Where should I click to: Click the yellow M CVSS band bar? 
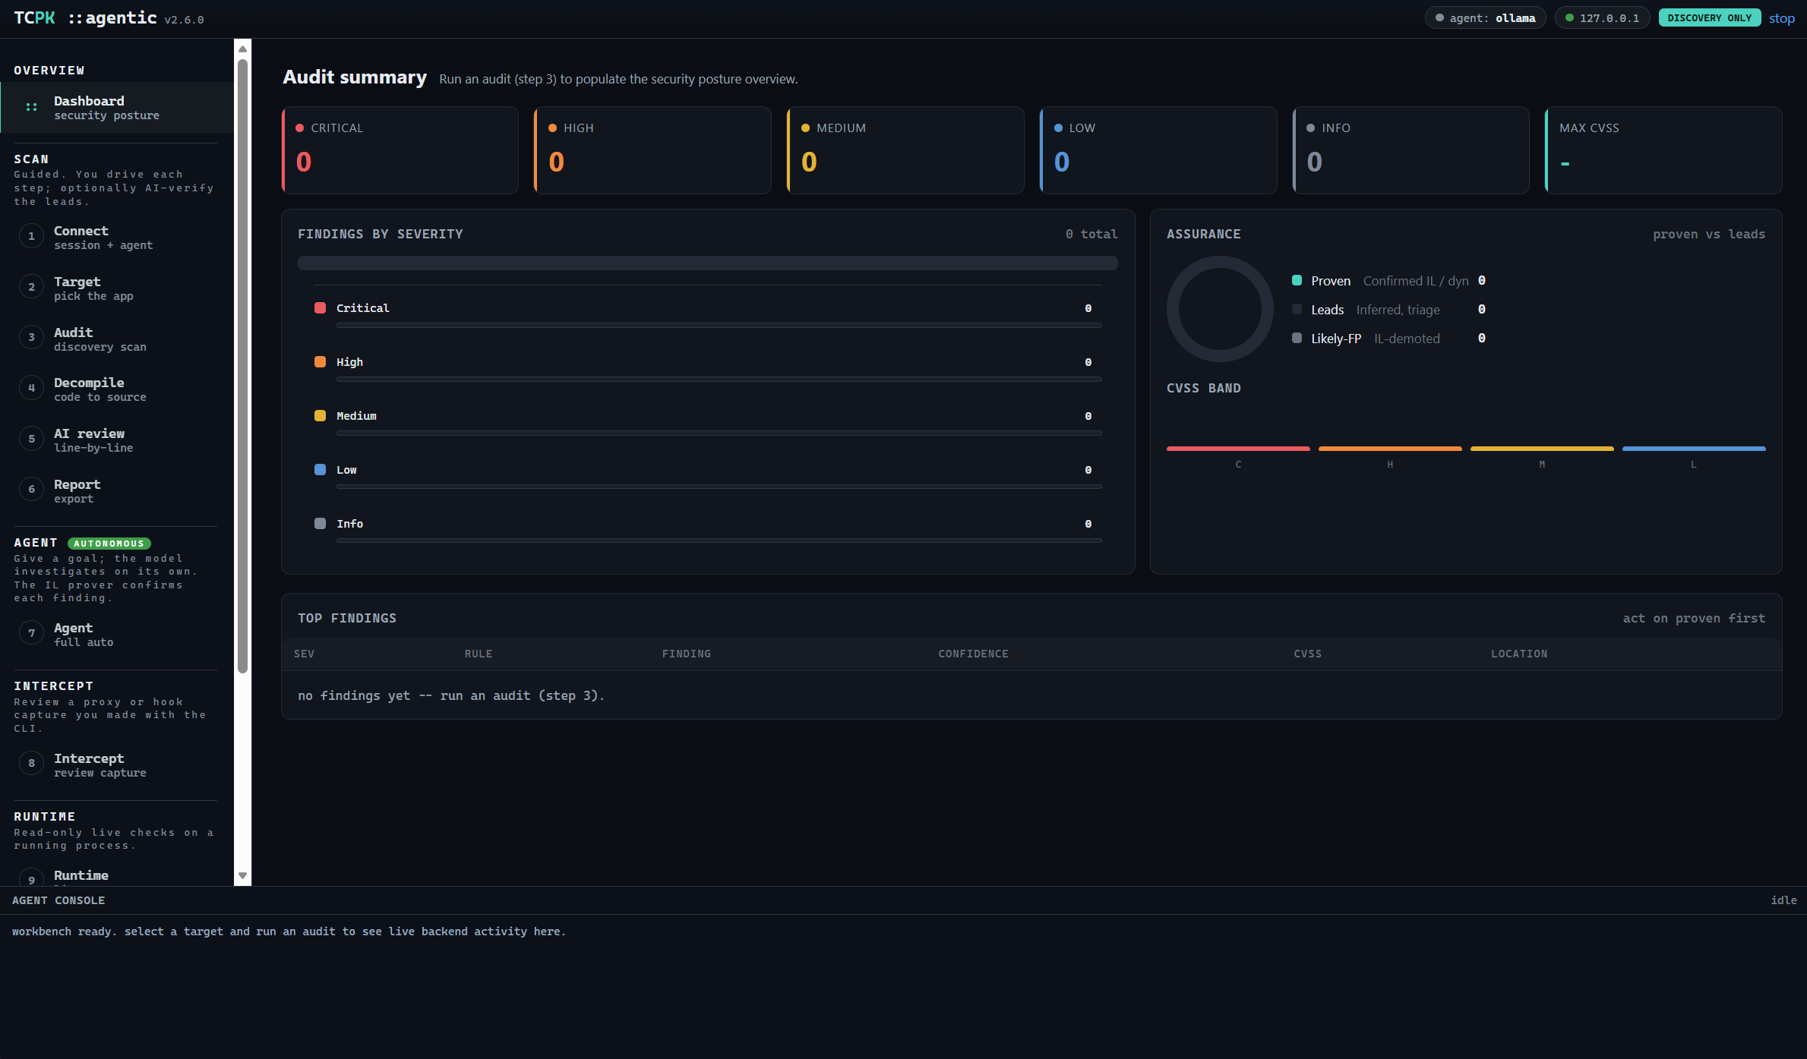click(x=1542, y=449)
